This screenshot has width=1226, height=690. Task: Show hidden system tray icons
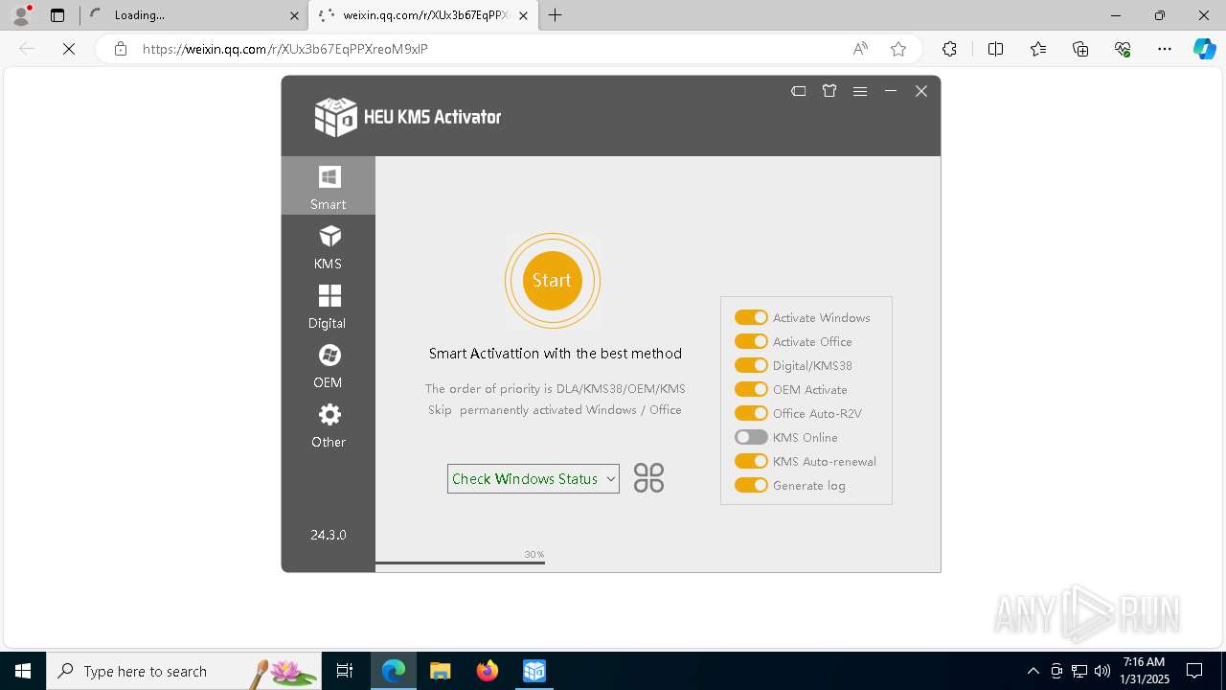pos(1033,671)
